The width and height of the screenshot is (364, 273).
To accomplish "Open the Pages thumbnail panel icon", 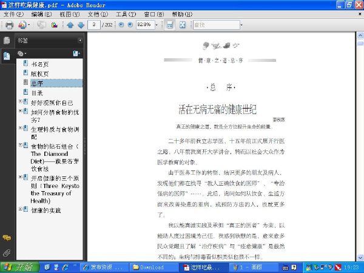I will 7,41.
